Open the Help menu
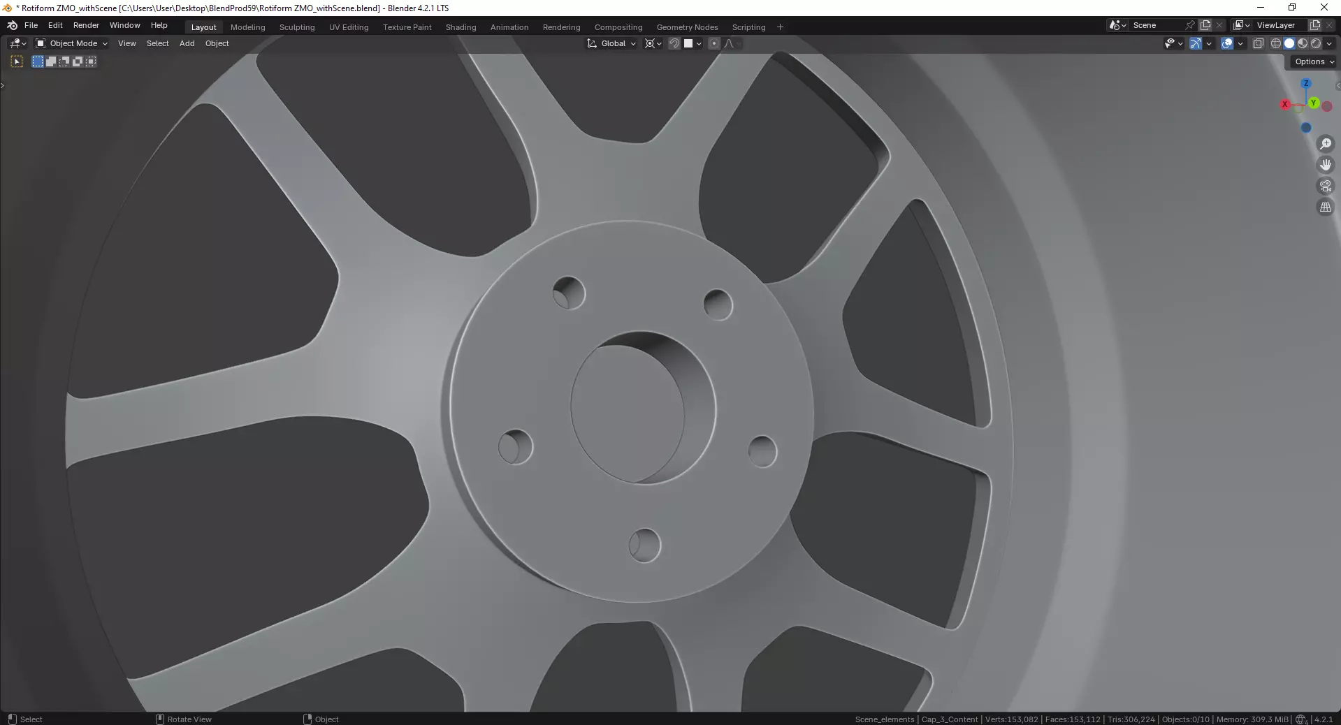 [x=159, y=25]
